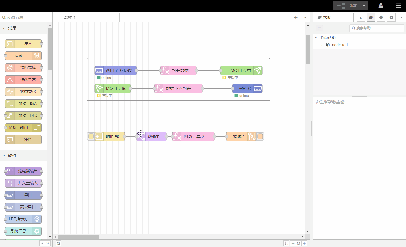Click the horizontal canvas scrollbar thumb
Viewport: 406px width, 247px height.
[78, 237]
